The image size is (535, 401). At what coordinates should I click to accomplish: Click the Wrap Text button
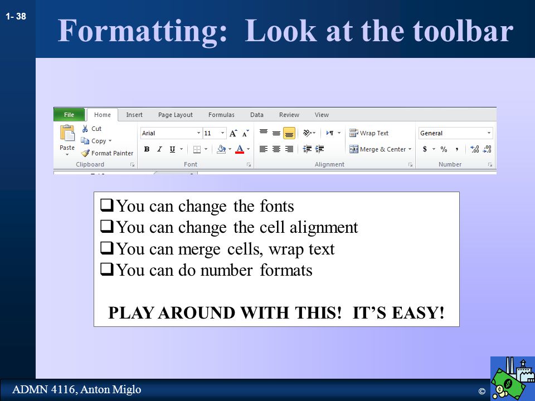click(369, 133)
